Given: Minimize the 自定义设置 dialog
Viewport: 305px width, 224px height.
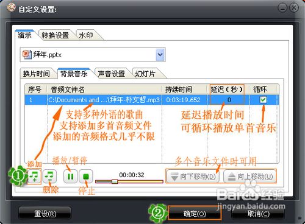Looking at the screenshot, I should [x=282, y=8].
